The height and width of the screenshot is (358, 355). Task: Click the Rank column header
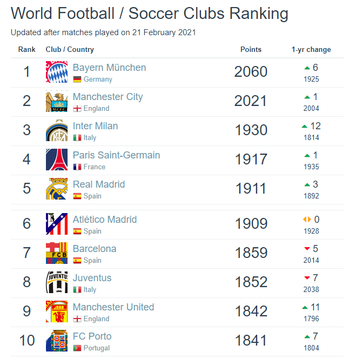pyautogui.click(x=26, y=49)
